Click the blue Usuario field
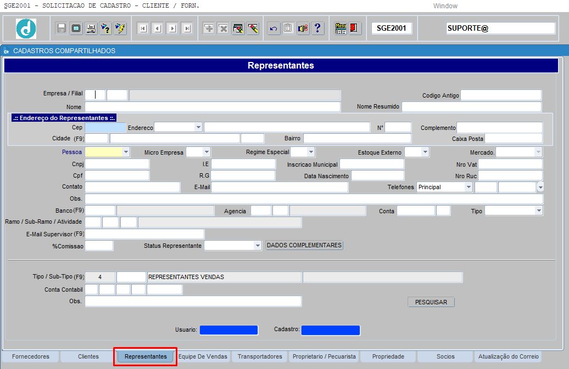Viewport: 569px width, 369px height. pos(228,330)
